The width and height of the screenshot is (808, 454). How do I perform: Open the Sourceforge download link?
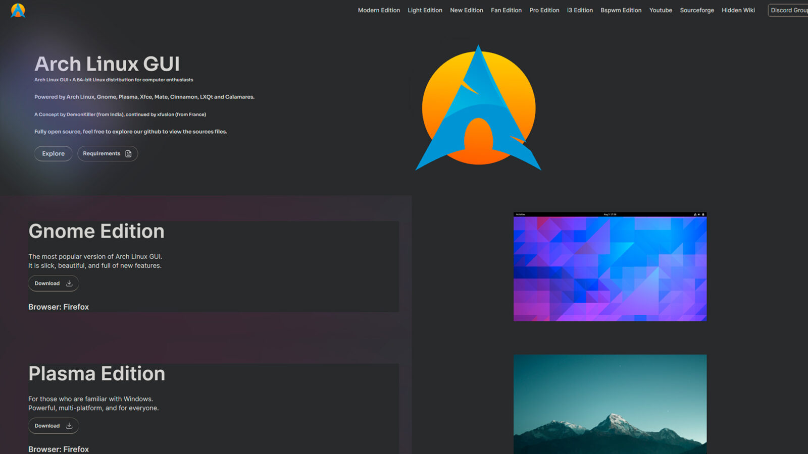click(x=697, y=10)
